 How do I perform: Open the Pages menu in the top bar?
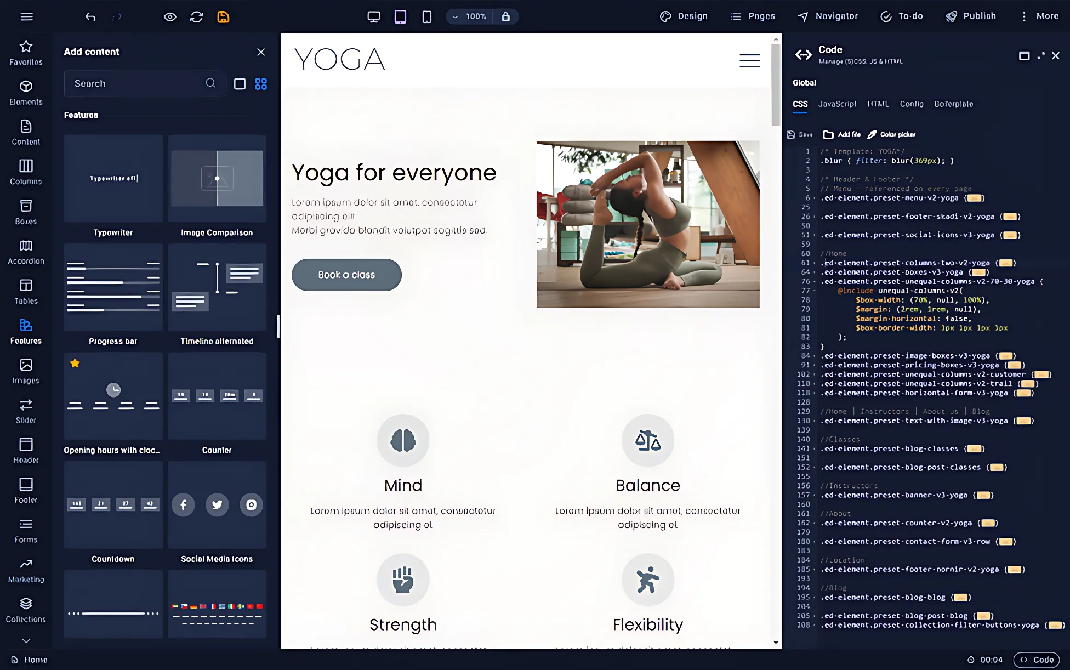tap(753, 16)
